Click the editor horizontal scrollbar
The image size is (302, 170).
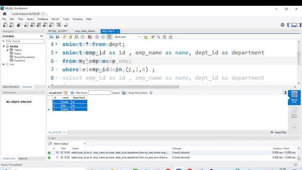coord(115,87)
